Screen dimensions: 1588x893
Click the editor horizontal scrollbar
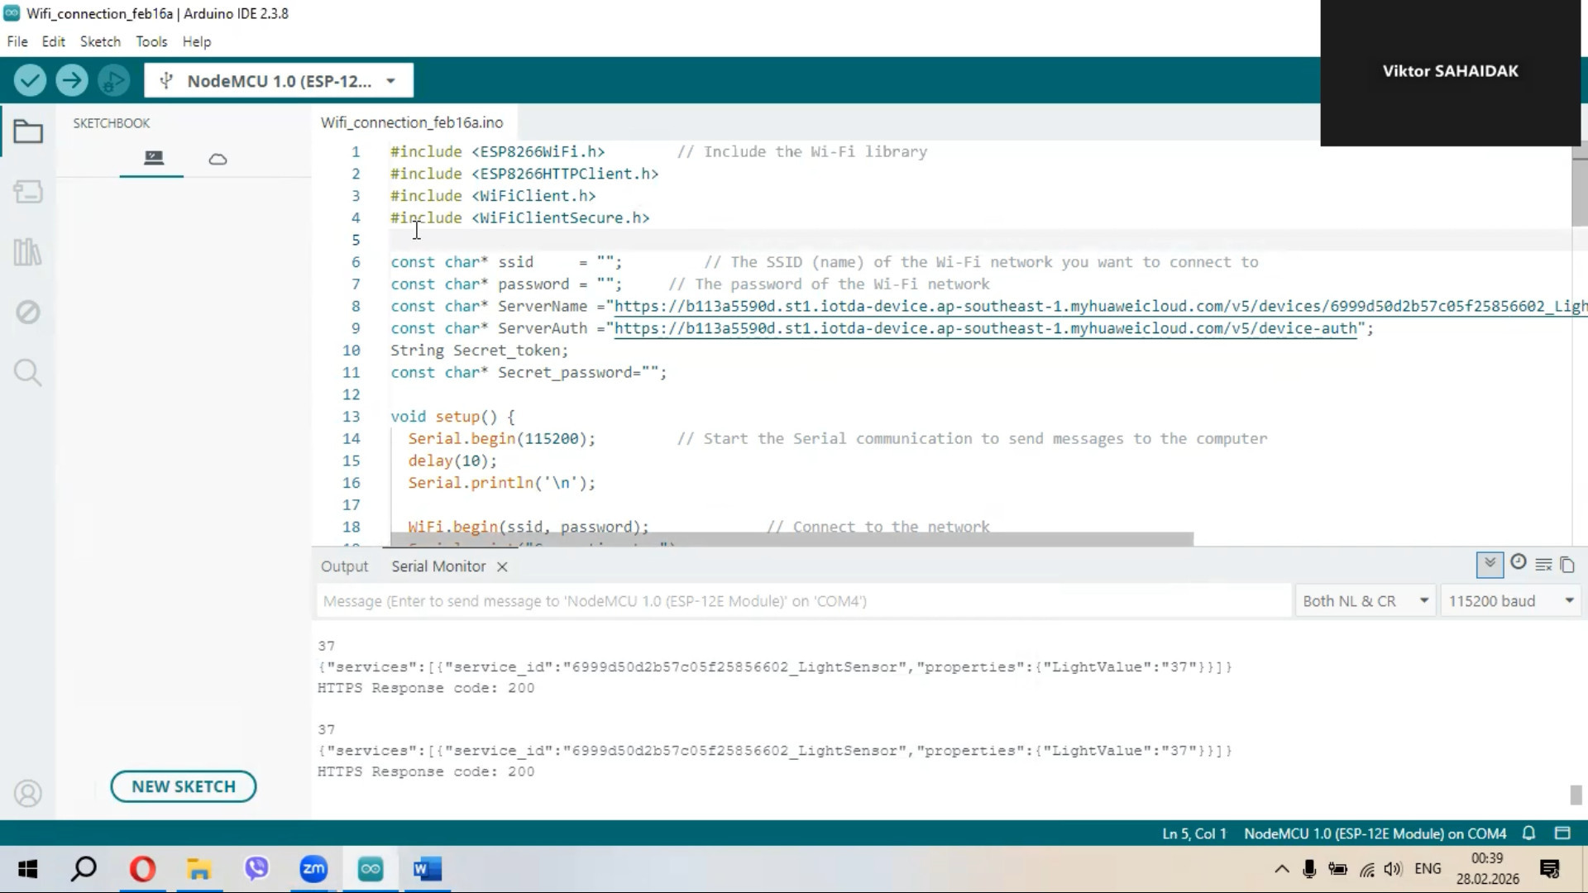[x=791, y=539]
